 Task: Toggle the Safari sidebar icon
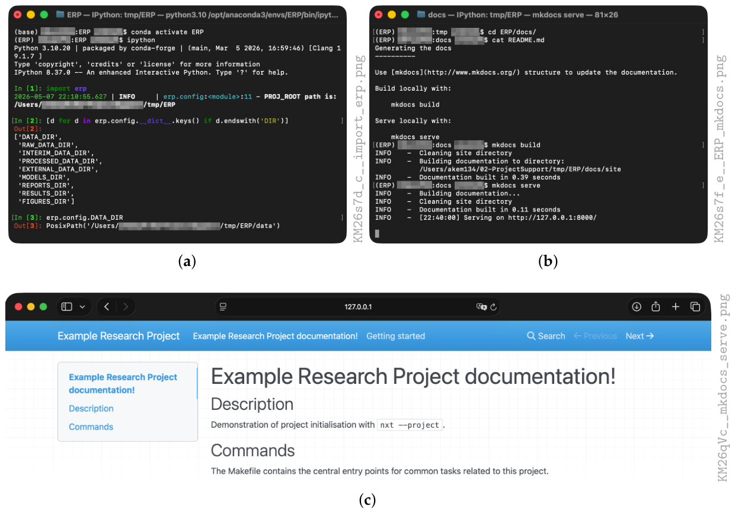pos(66,307)
